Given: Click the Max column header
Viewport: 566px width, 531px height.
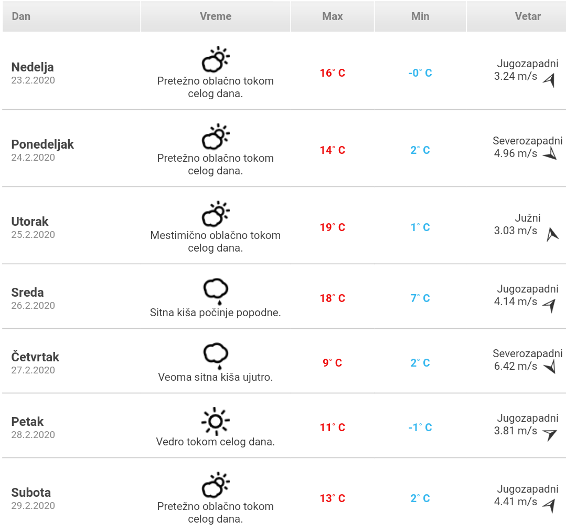Looking at the screenshot, I should click(x=333, y=16).
